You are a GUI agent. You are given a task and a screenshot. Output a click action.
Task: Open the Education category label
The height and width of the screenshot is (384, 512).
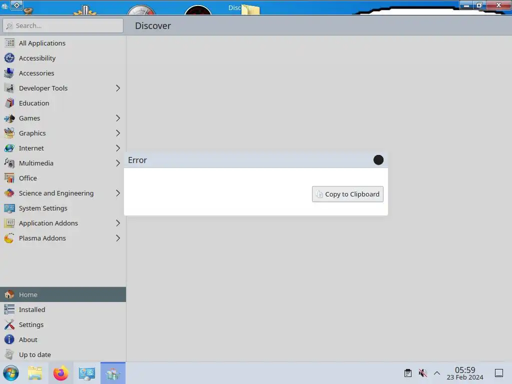(34, 103)
